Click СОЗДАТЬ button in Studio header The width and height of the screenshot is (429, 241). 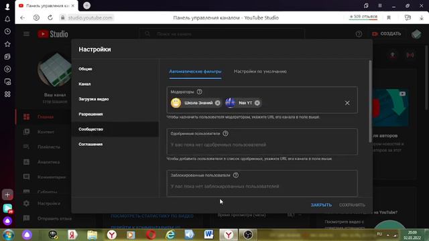tap(387, 34)
